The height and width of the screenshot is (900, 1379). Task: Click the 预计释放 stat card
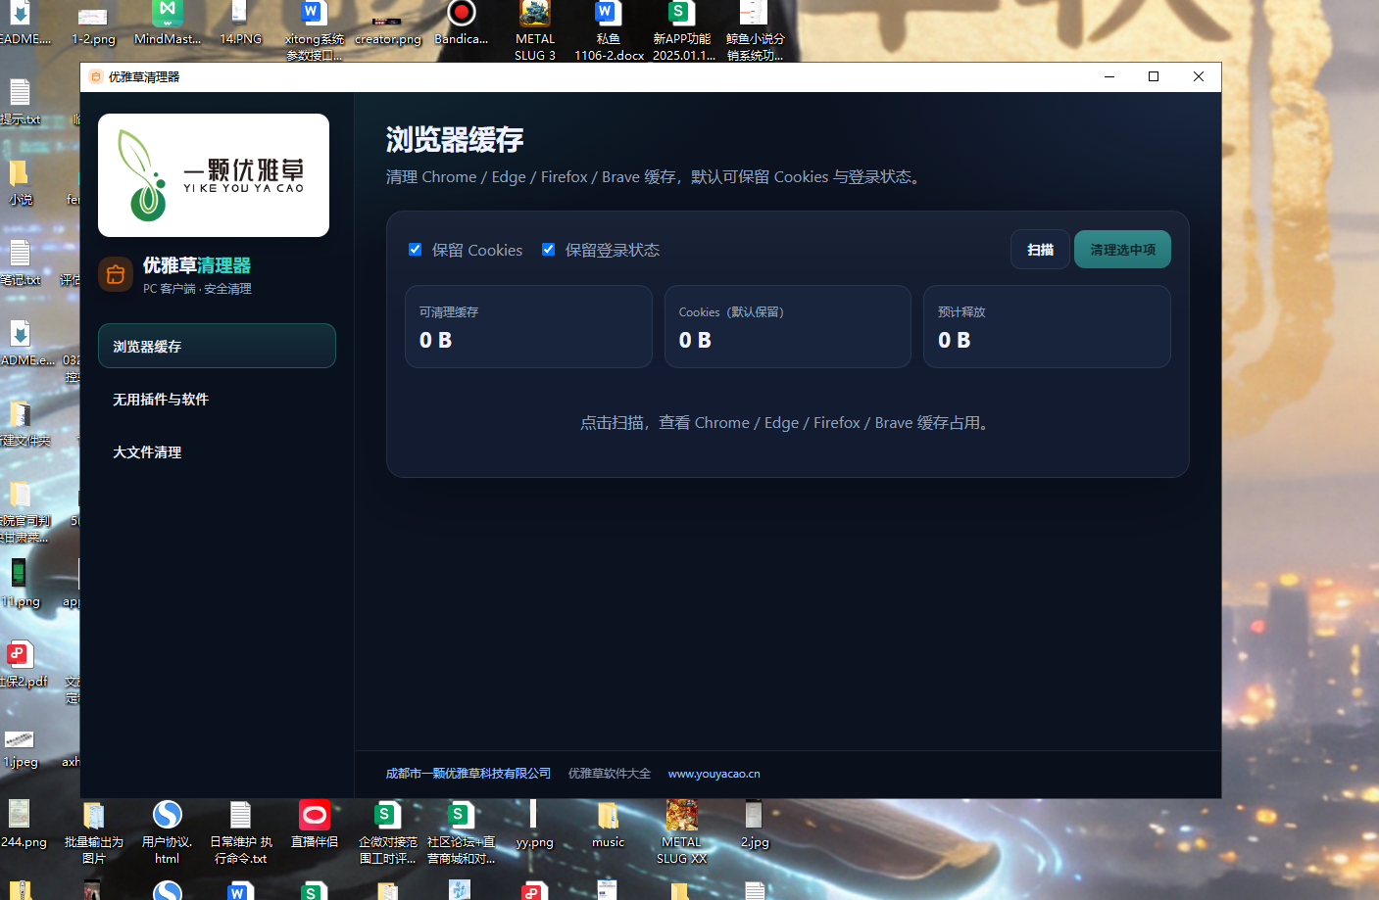[1047, 327]
